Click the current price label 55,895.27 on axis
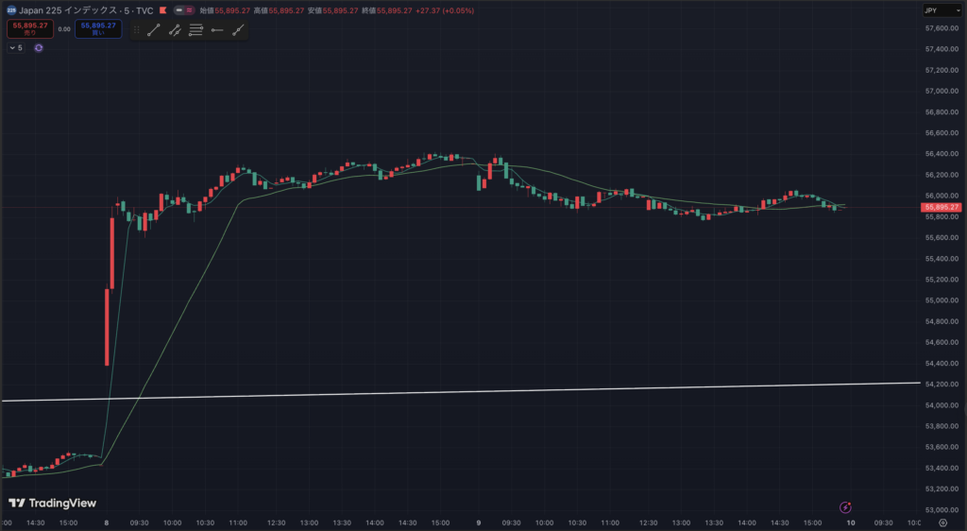 click(942, 207)
